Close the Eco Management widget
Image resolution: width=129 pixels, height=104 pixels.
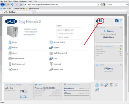pyautogui.click(x=121, y=46)
